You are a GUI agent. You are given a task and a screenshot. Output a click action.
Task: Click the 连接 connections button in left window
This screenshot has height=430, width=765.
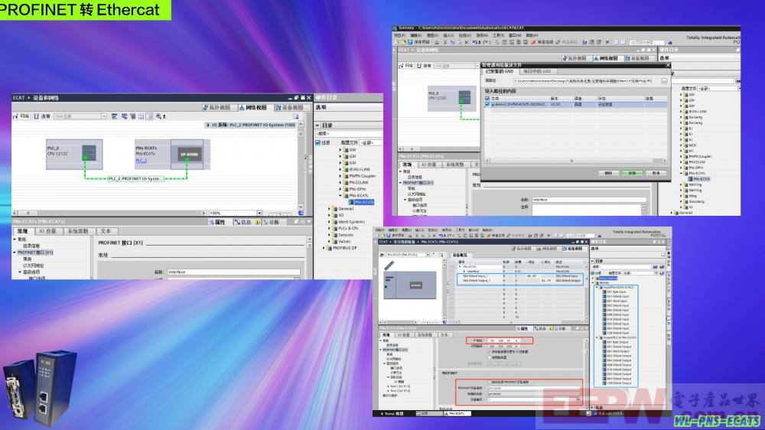pyautogui.click(x=42, y=116)
